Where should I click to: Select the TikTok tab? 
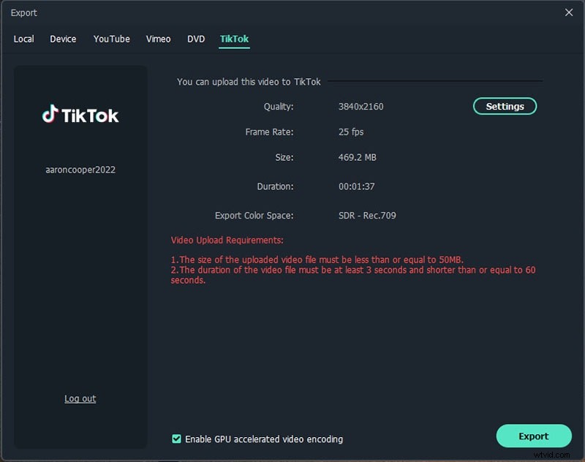coord(234,39)
